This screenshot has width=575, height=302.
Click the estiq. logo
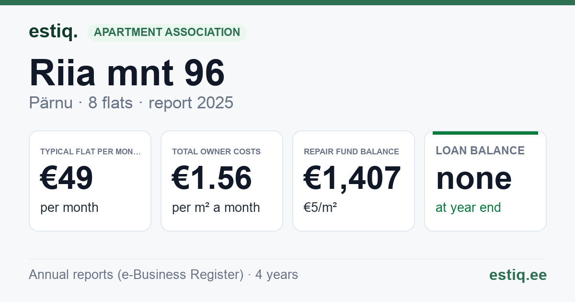click(53, 32)
